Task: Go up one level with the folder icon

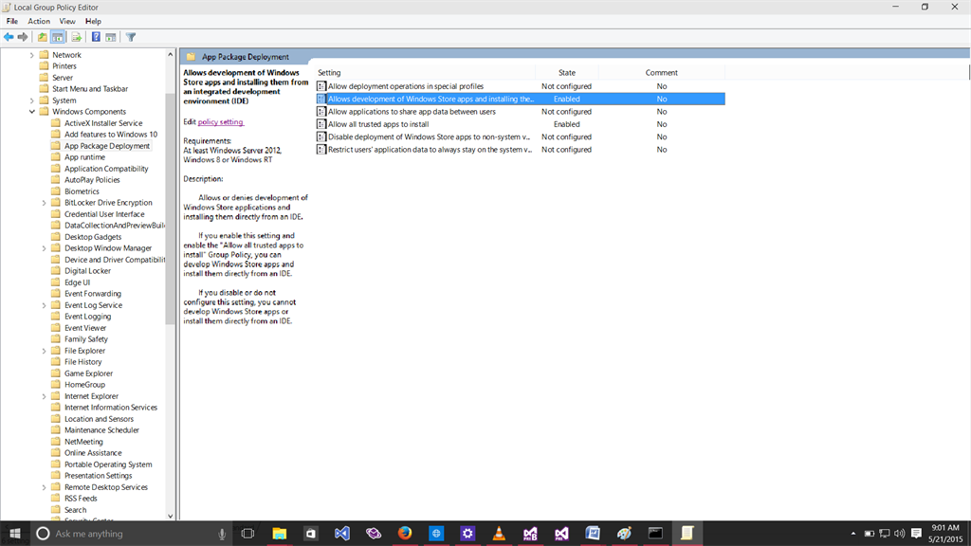Action: pos(42,37)
